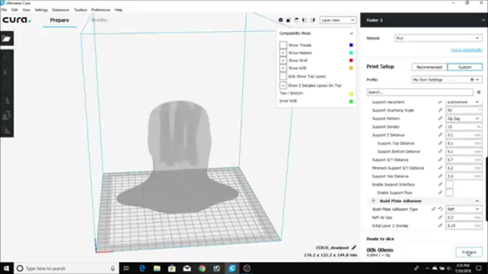Open file with the folder icon
488x274 pixels.
click(6, 38)
